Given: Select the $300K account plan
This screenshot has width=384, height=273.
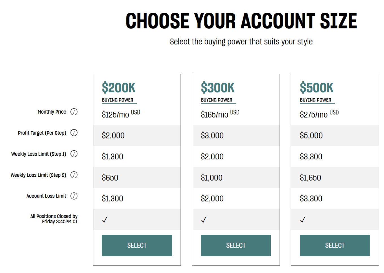Looking at the screenshot, I should [x=236, y=245].
